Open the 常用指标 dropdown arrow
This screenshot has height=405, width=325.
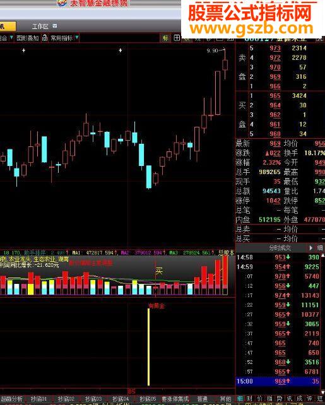coord(77,38)
